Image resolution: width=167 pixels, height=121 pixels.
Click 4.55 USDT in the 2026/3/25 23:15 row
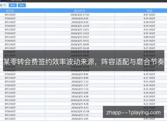tap(149, 30)
